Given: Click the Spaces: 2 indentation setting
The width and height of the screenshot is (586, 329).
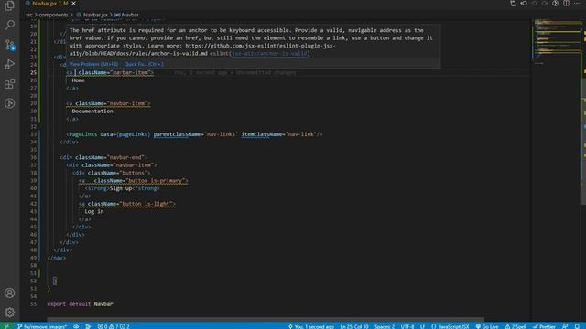Looking at the screenshot, I should click(385, 326).
